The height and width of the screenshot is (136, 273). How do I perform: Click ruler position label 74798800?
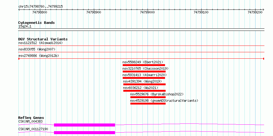40,13
